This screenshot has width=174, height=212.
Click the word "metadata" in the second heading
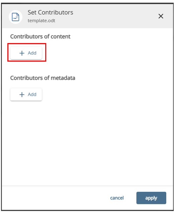coord(63,78)
